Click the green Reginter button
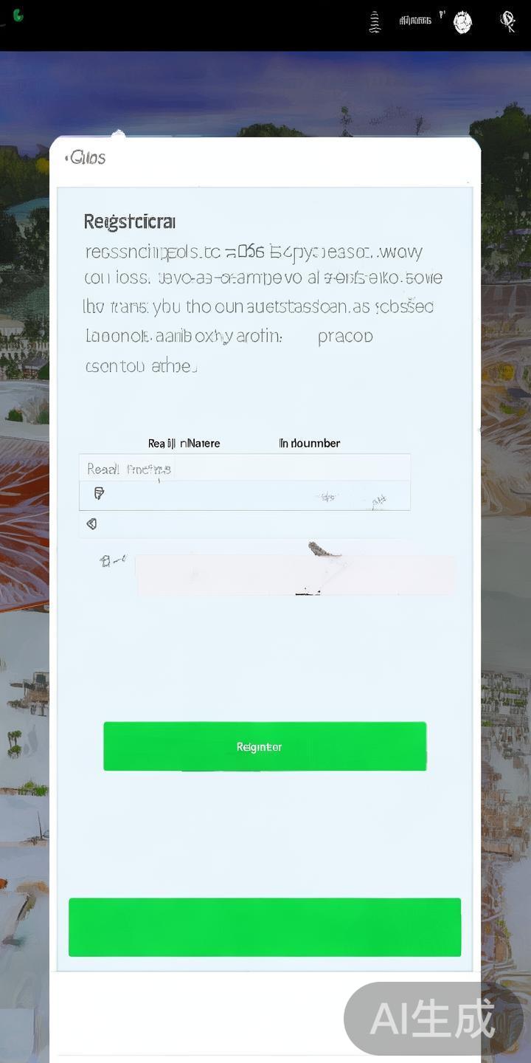The height and width of the screenshot is (1063, 531). point(265,746)
